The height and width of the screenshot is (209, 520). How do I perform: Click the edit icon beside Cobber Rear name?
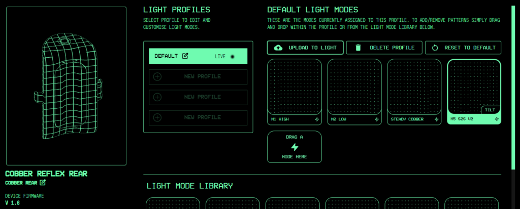(43, 183)
